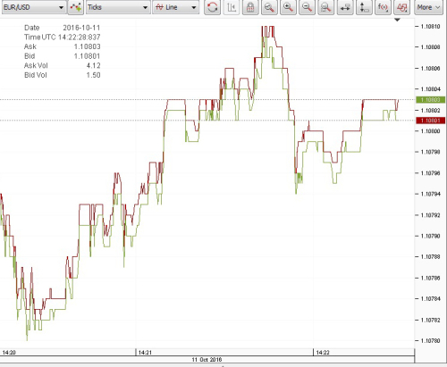Click the red drawing tools icon
The height and width of the screenshot is (367, 447).
coord(401,7)
